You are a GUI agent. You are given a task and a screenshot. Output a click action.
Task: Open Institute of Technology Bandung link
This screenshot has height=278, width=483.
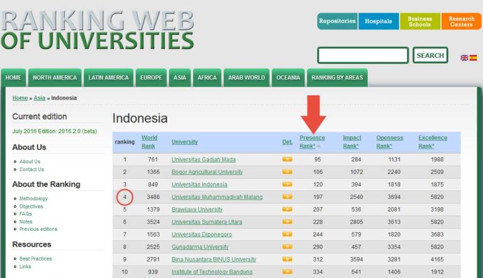point(212,272)
